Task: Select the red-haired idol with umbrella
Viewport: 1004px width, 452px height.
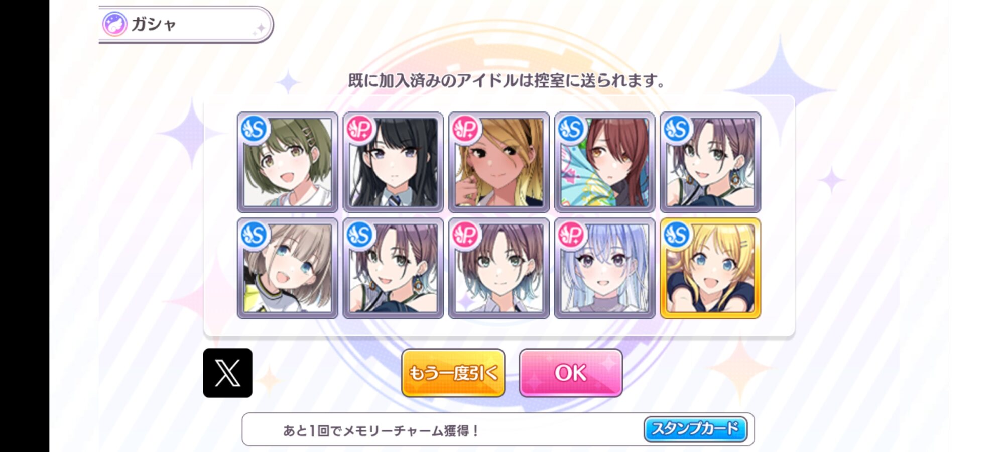Action: (604, 162)
